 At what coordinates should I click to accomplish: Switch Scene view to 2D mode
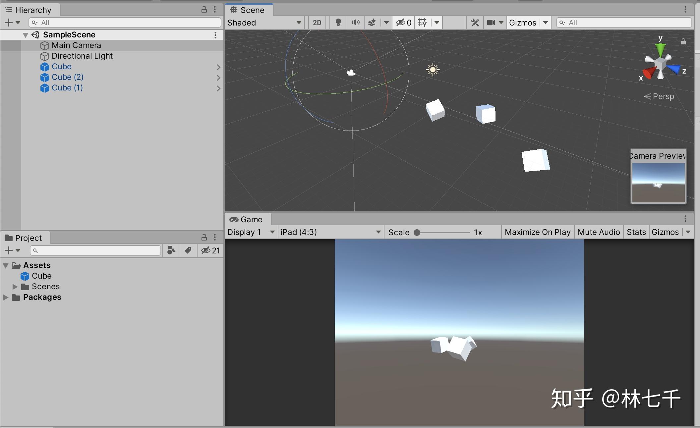pyautogui.click(x=317, y=22)
